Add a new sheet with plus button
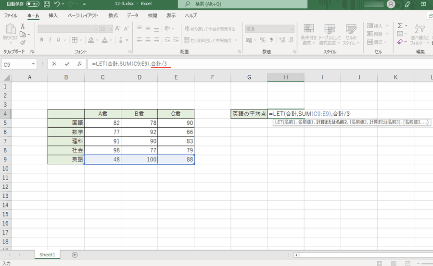The width and height of the screenshot is (433, 266). [74, 254]
